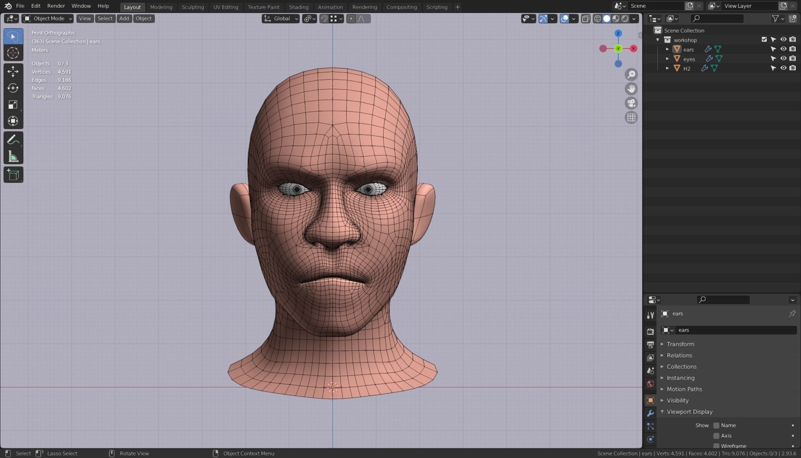Select the Add Cube tool
Image resolution: width=801 pixels, height=458 pixels.
(13, 175)
